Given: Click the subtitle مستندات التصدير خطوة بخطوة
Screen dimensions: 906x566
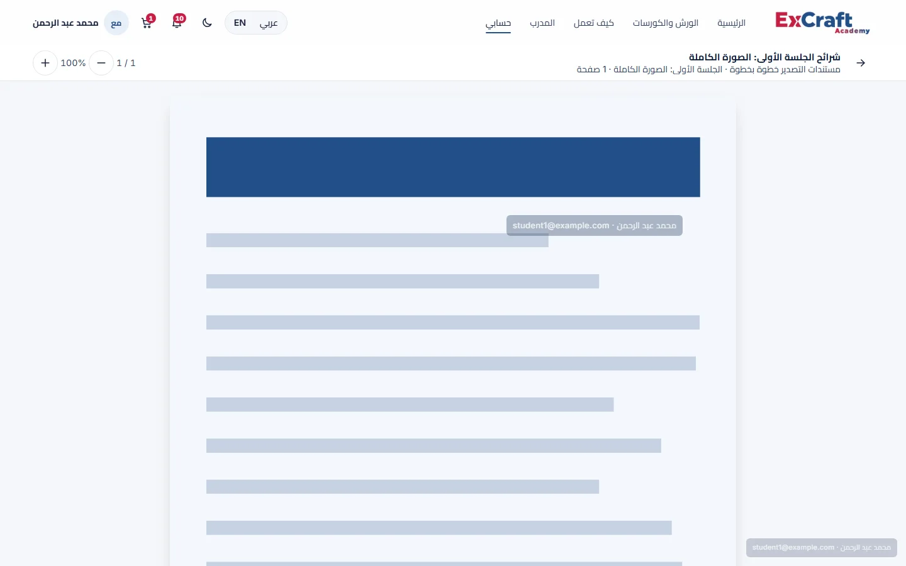Looking at the screenshot, I should click(x=785, y=69).
